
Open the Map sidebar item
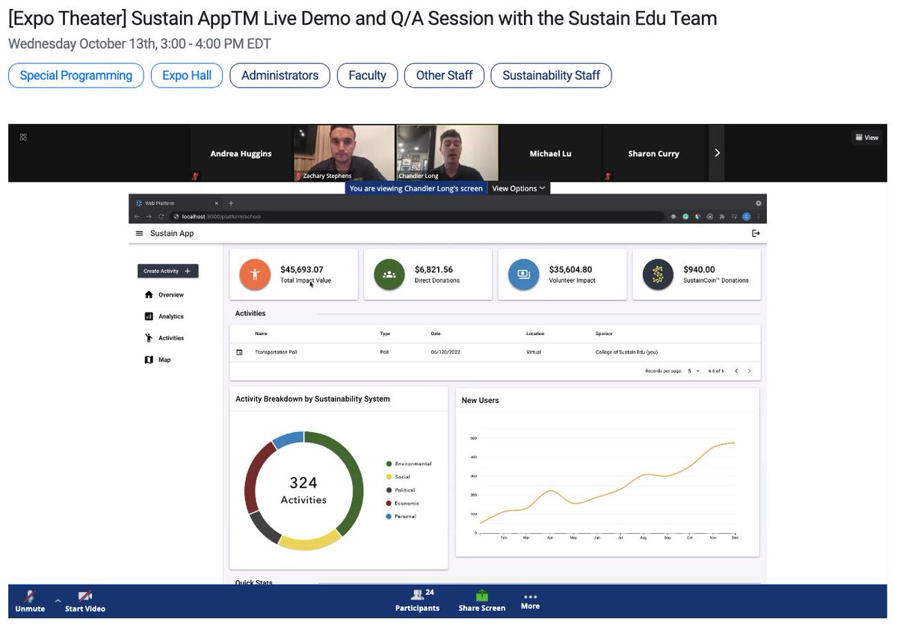coord(158,360)
